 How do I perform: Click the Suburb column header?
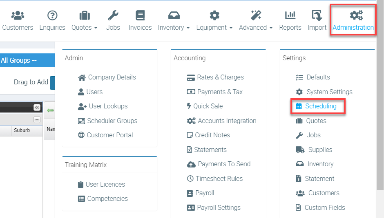click(22, 131)
